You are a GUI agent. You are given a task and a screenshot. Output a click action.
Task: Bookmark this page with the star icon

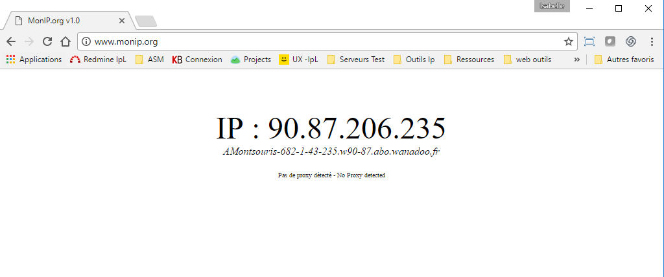tap(568, 41)
